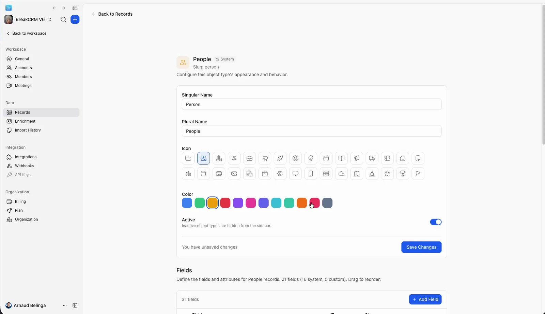The width and height of the screenshot is (545, 314).
Task: Select the bar chart icon
Action: pyautogui.click(x=188, y=174)
